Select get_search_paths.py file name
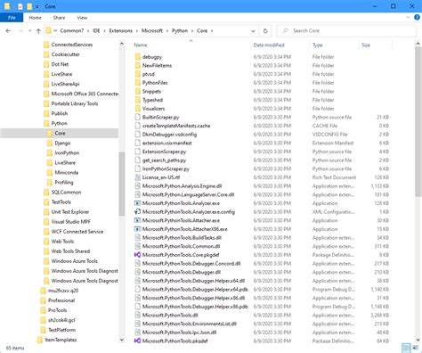422x353 pixels. point(164,160)
